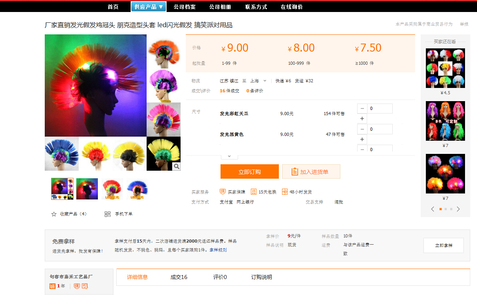Show next items in 买家还在看 carousel
The height and width of the screenshot is (295, 477).
[x=458, y=209]
